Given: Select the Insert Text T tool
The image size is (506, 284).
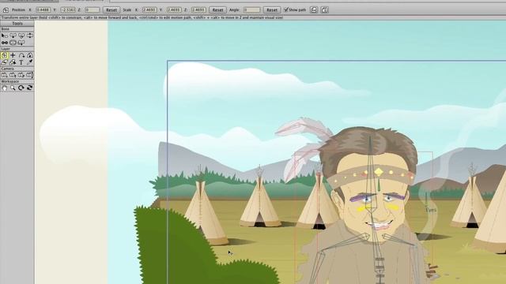Looking at the screenshot, I should click(21, 62).
